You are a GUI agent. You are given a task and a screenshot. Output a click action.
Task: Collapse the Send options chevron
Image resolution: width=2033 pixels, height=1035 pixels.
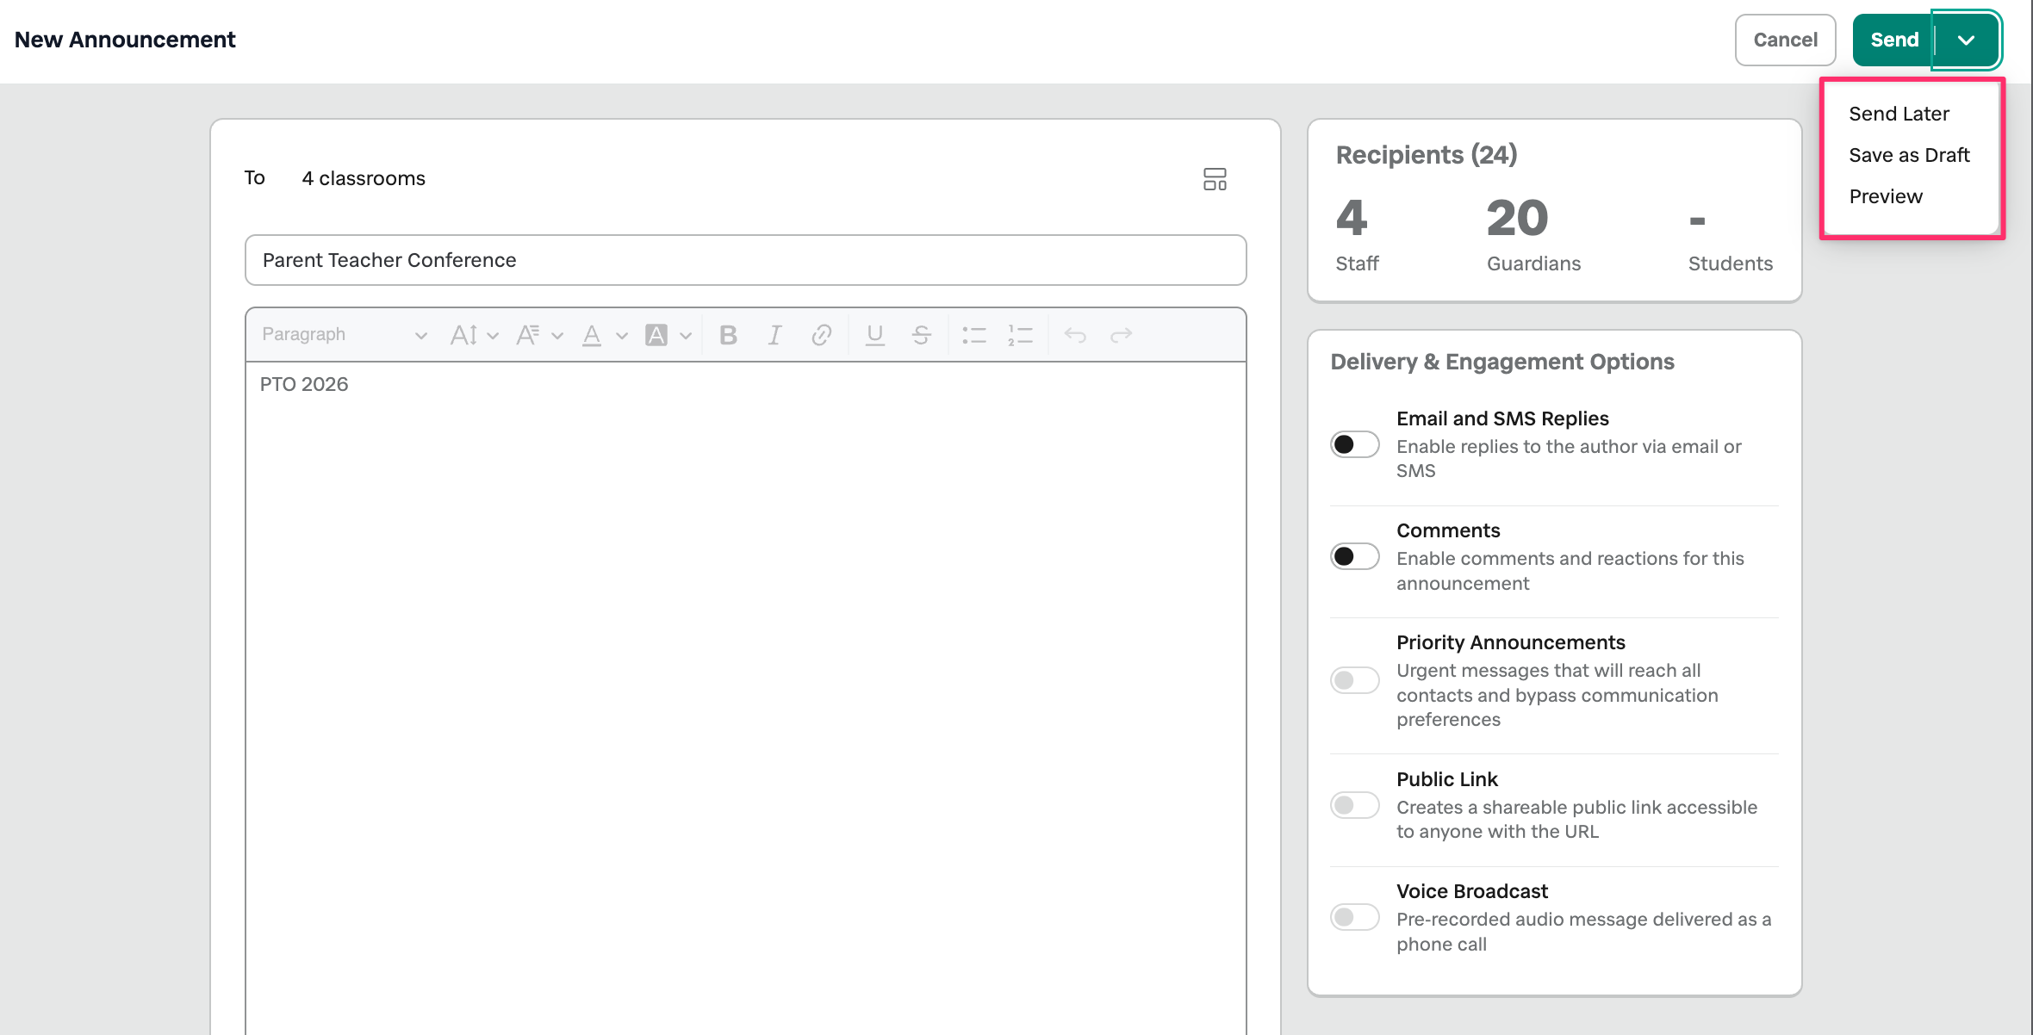[1966, 40]
